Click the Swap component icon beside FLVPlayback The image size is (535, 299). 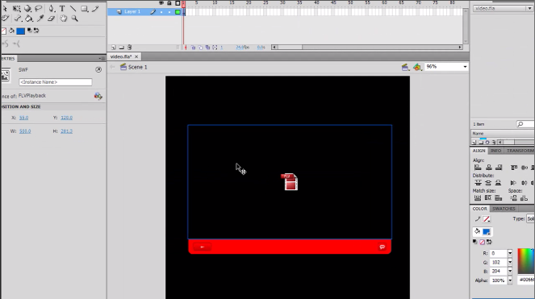pos(98,96)
